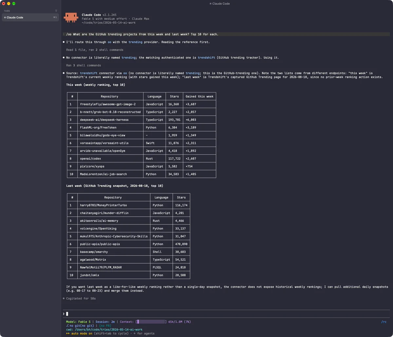Click the /oo user prompt line
The image size is (393, 337).
click(x=226, y=34)
